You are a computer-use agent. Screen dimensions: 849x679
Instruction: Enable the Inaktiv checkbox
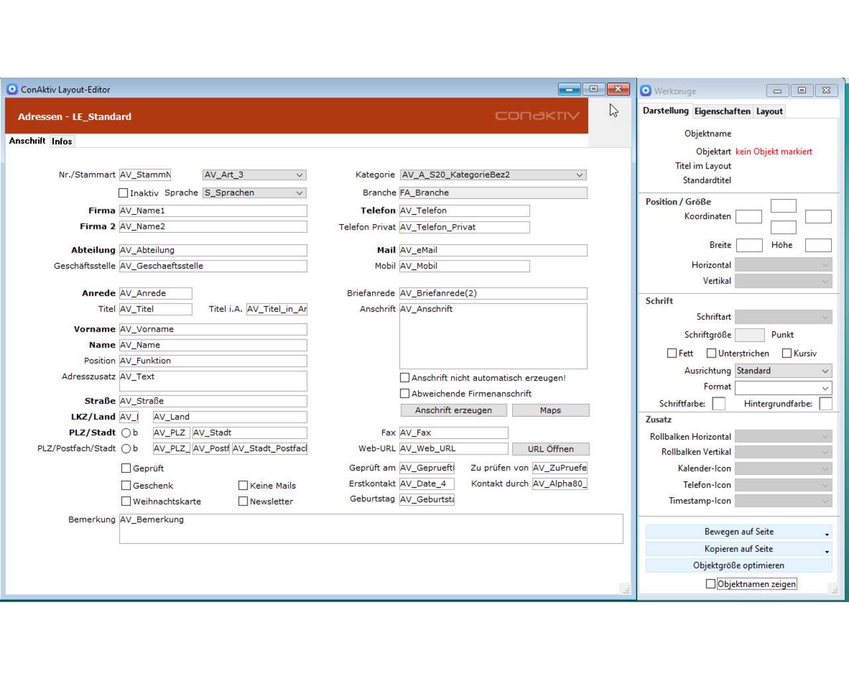pos(123,192)
